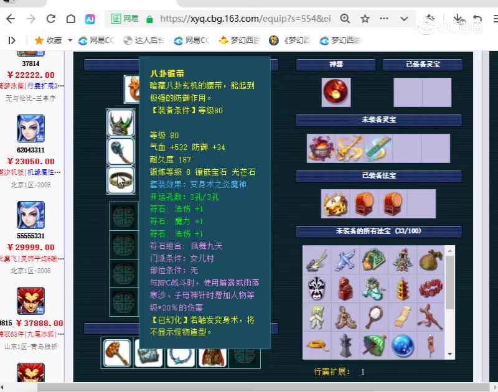498x392 pixels.
Task: Open the first 网易CC bookmark
Action: (96, 40)
